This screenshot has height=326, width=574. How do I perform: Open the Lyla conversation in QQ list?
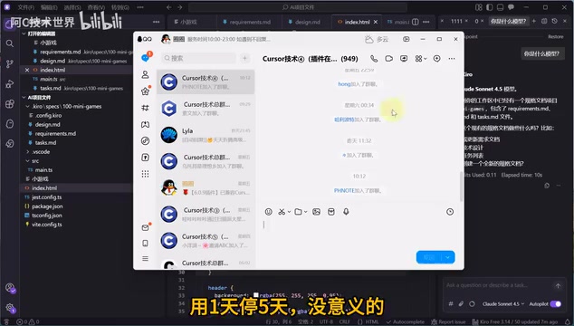coord(206,135)
